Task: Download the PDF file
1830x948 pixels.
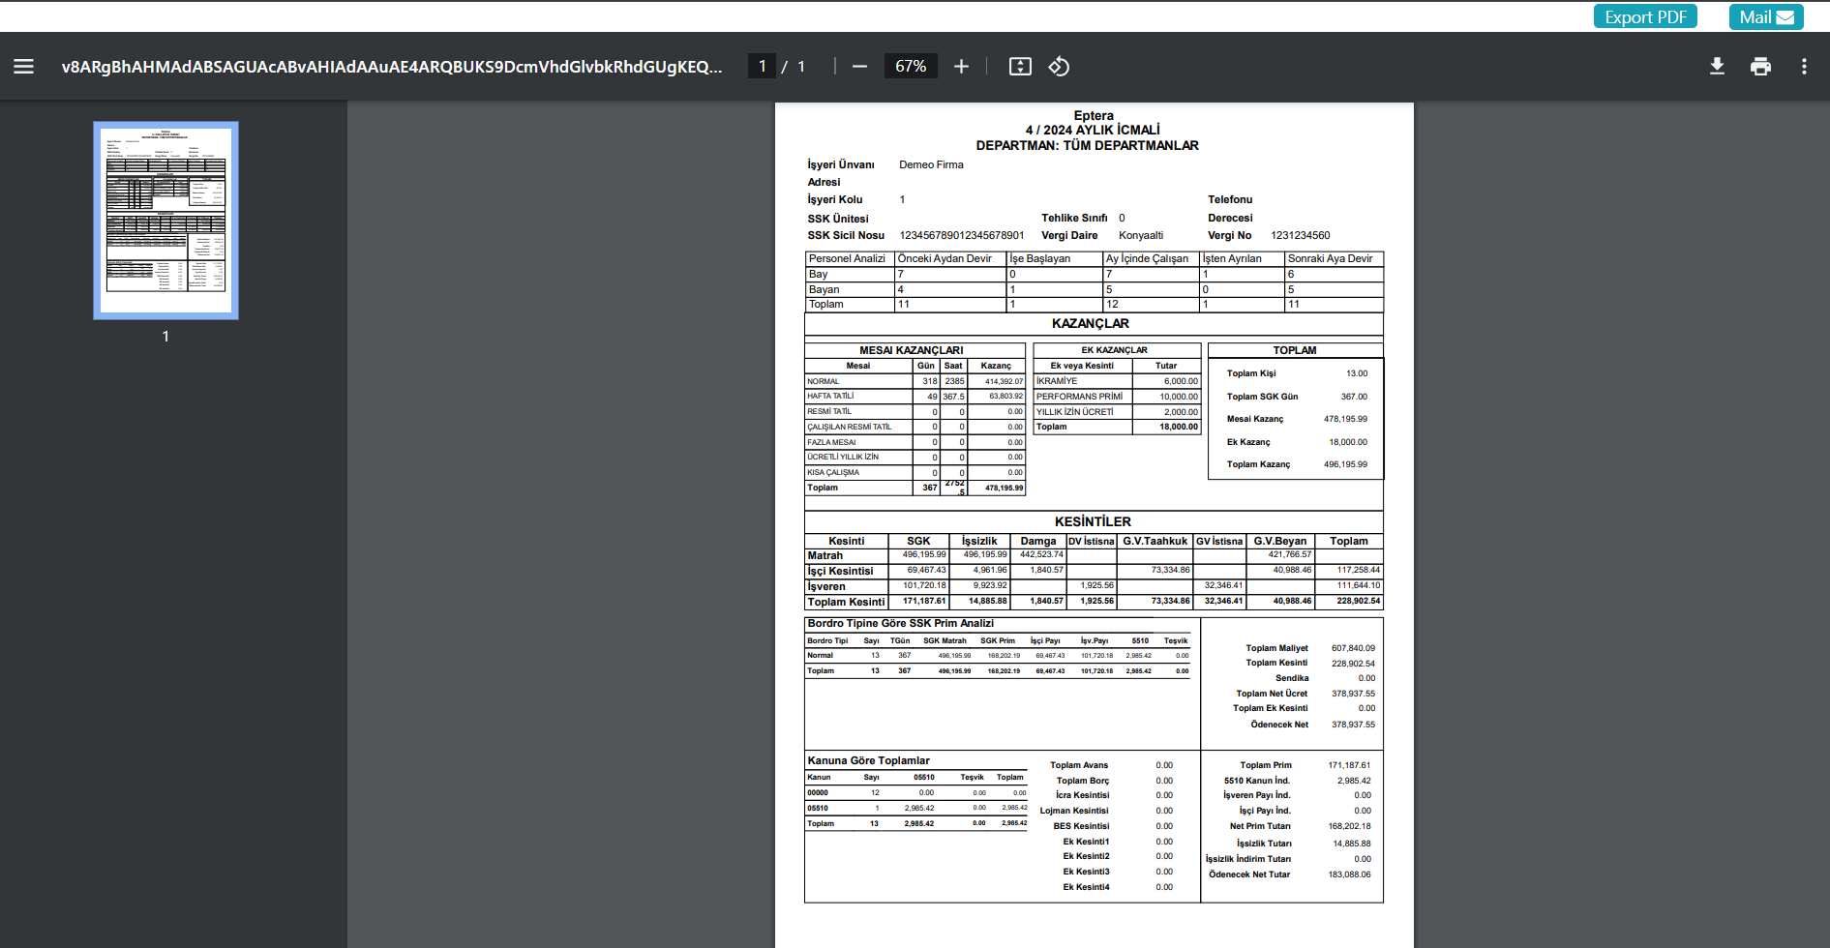Action: point(1717,67)
